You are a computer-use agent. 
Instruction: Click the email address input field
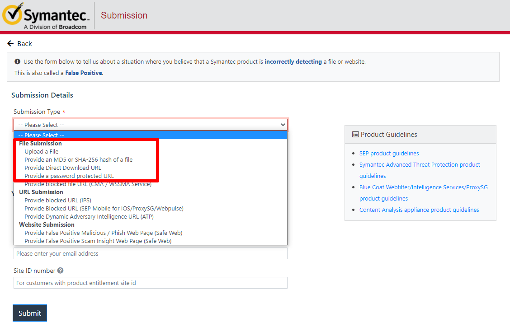[150, 253]
